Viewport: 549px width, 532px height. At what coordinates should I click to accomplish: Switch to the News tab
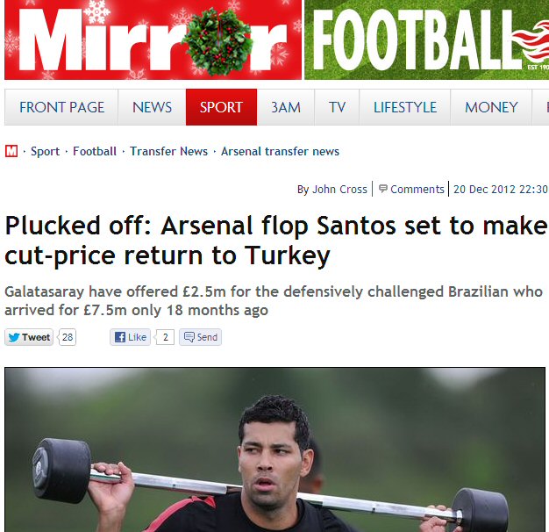pos(152,107)
